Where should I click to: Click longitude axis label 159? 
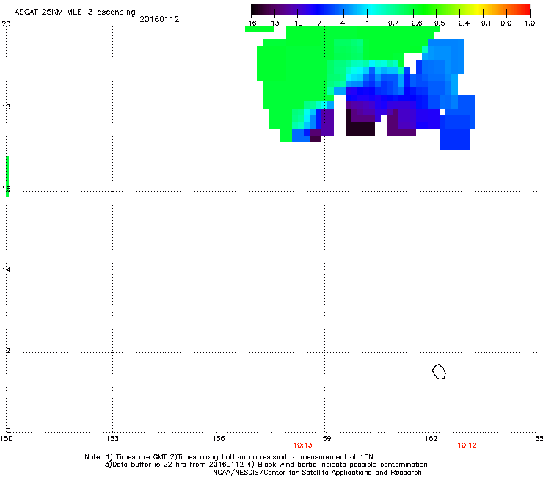325,439
